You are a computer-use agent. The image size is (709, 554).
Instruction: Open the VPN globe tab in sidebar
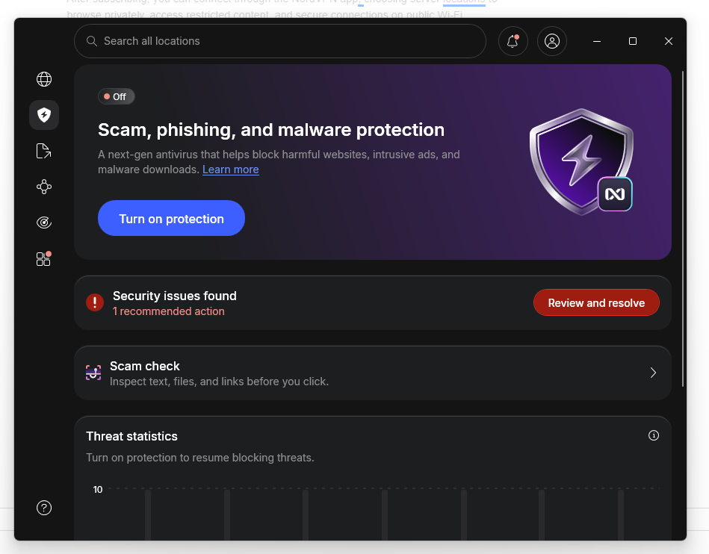[44, 79]
